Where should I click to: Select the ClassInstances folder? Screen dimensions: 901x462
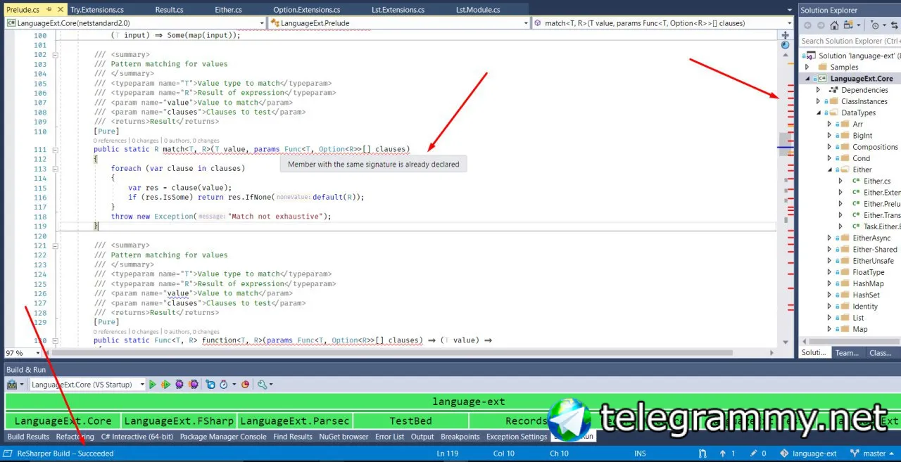coord(864,101)
